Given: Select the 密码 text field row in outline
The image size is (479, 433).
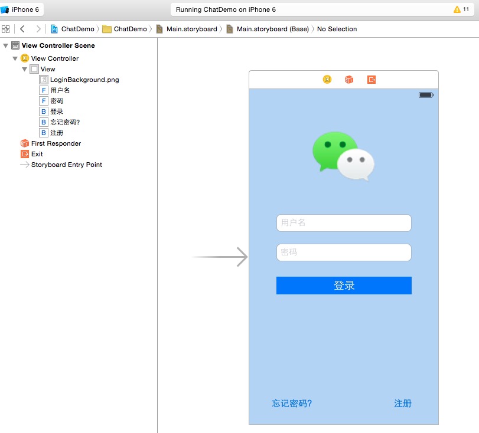Looking at the screenshot, I should click(57, 101).
